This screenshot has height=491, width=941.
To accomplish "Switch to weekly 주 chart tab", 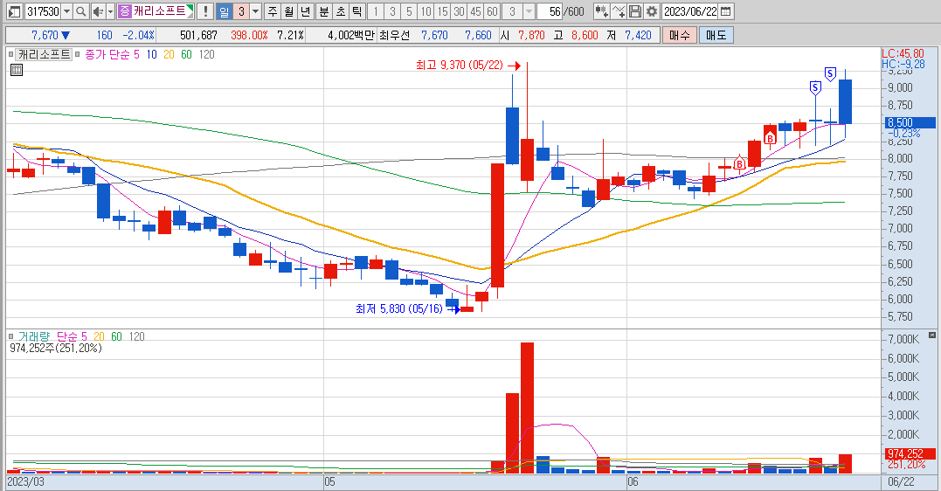I will coord(273,11).
